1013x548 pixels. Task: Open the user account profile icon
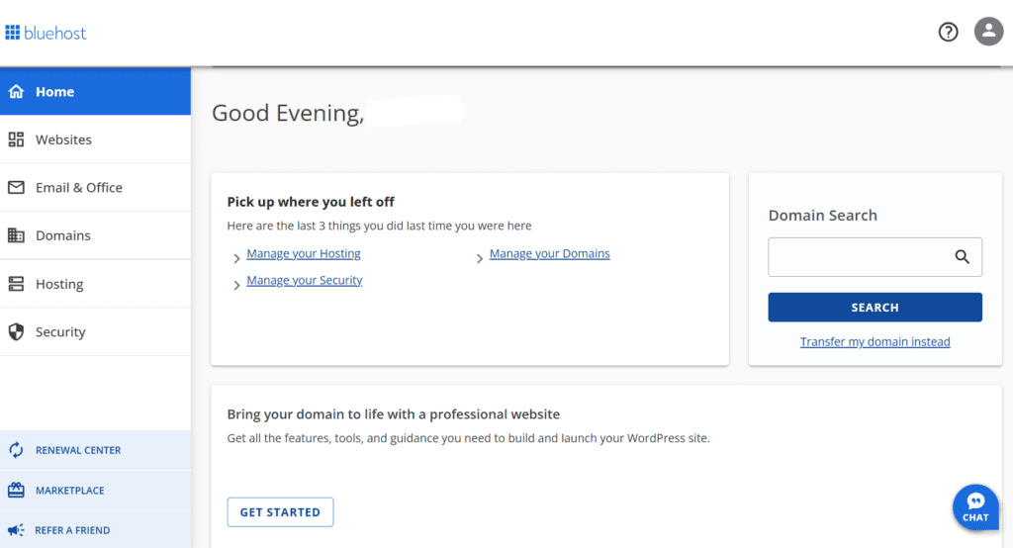988,32
